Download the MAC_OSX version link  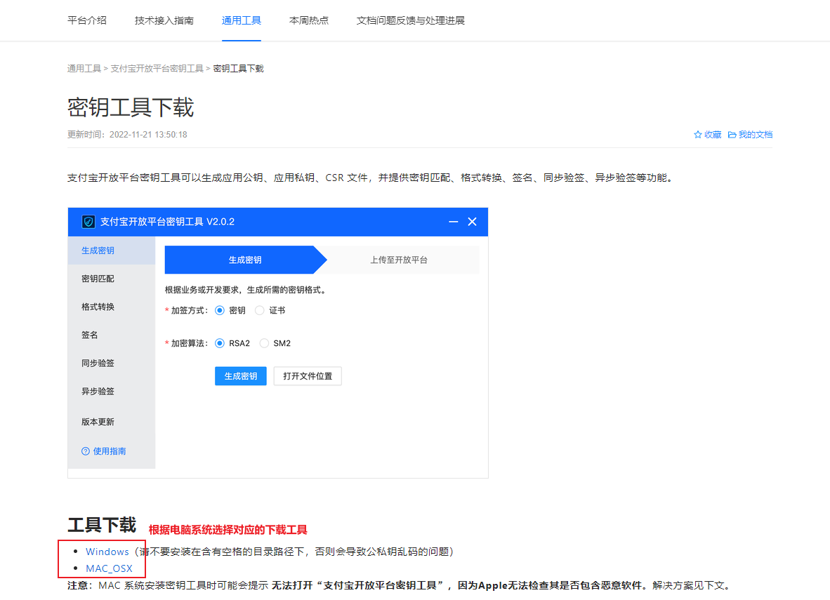pyautogui.click(x=109, y=569)
